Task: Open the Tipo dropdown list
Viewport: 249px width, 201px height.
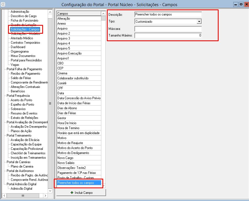Action: click(199, 22)
